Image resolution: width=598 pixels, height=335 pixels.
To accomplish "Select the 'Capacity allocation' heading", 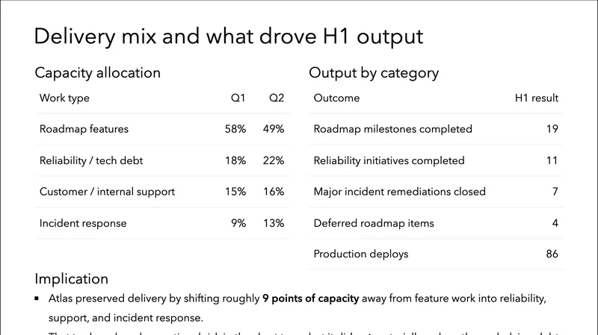I will click(97, 73).
